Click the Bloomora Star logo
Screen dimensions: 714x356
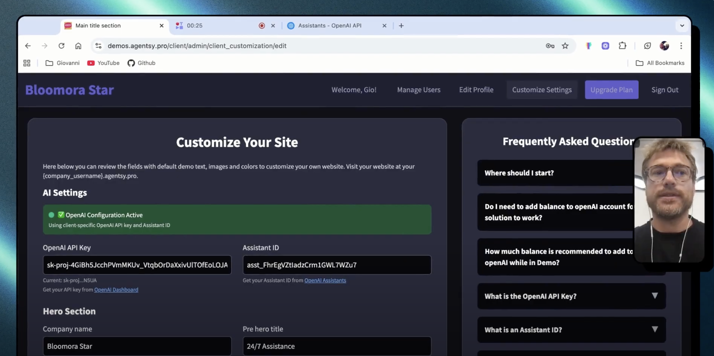point(69,90)
